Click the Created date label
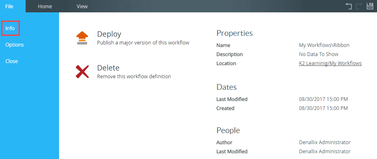Image resolution: width=377 pixels, height=159 pixels. (225, 108)
